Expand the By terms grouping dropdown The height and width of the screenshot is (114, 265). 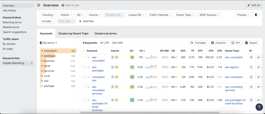pyautogui.click(x=48, y=43)
